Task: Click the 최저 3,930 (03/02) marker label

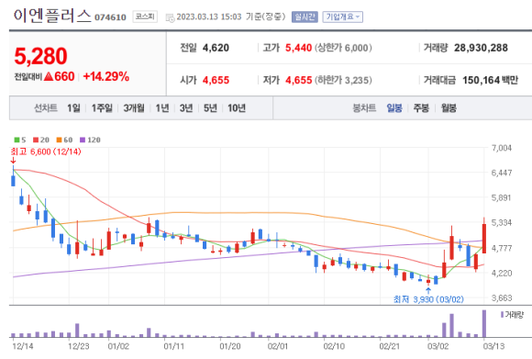Action: pyautogui.click(x=428, y=299)
